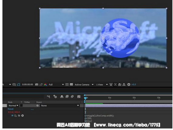This screenshot has width=173, height=130.
Task: Toggle frame blending icon in timeline
Action: click(x=67, y=97)
